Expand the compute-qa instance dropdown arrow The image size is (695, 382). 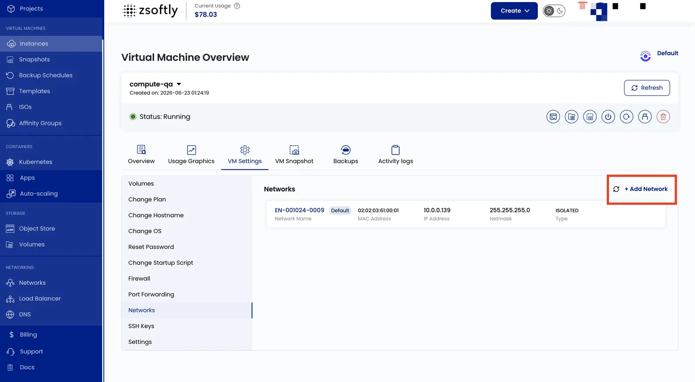pyautogui.click(x=179, y=84)
